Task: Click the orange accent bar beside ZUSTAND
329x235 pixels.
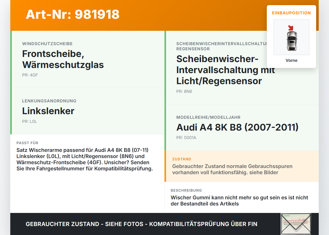Action: [165, 166]
